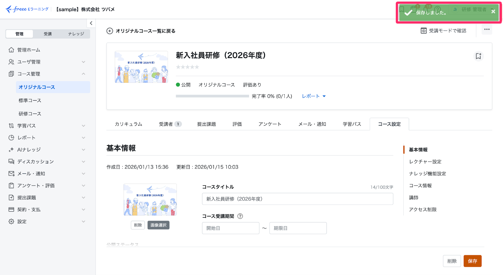
Task: Open the 提出課題 course tab
Action: 207,124
